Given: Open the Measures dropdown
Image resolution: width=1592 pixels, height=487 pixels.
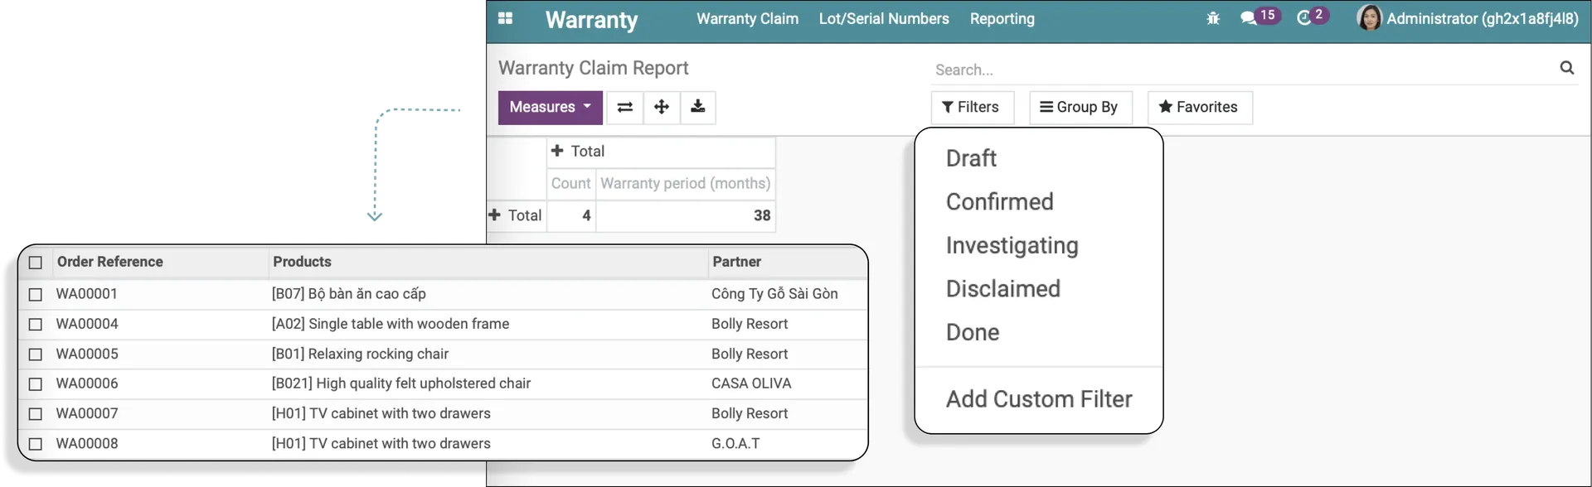Looking at the screenshot, I should click(550, 107).
